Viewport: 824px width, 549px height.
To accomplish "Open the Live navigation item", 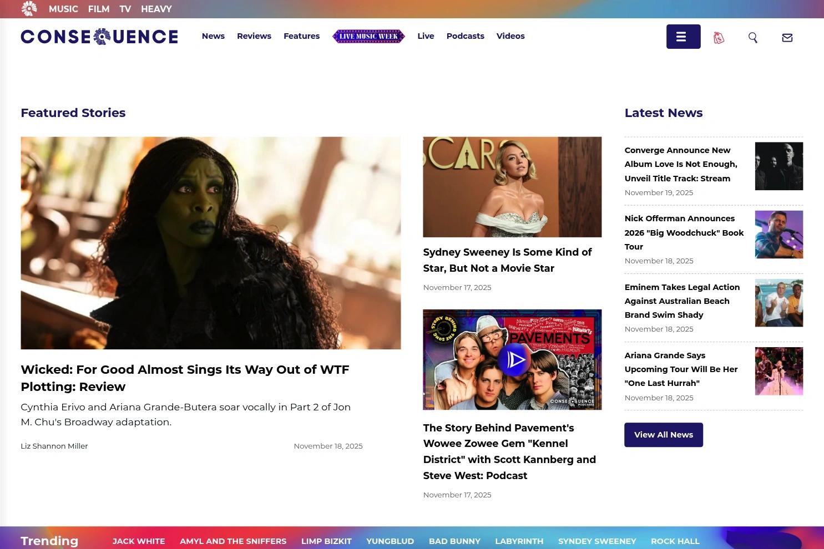I will pyautogui.click(x=426, y=36).
